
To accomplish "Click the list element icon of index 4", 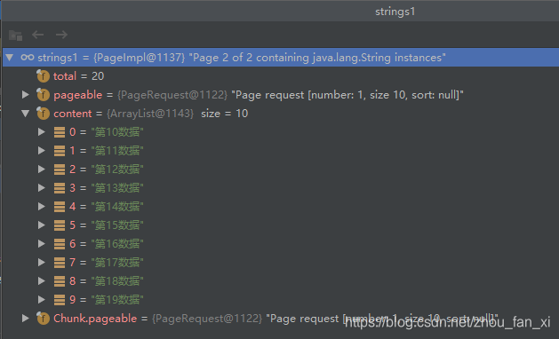I will tap(60, 207).
